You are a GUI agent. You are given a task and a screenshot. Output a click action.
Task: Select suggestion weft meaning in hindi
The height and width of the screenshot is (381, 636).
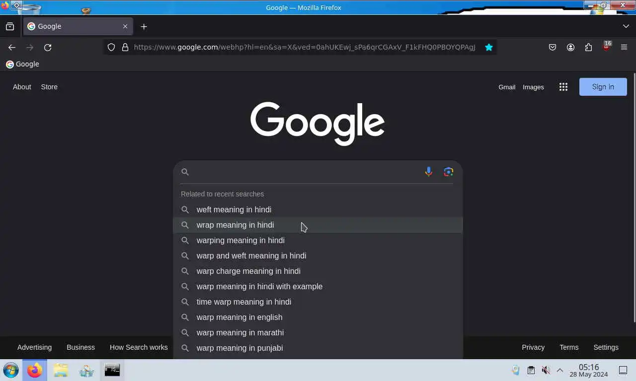318,209
